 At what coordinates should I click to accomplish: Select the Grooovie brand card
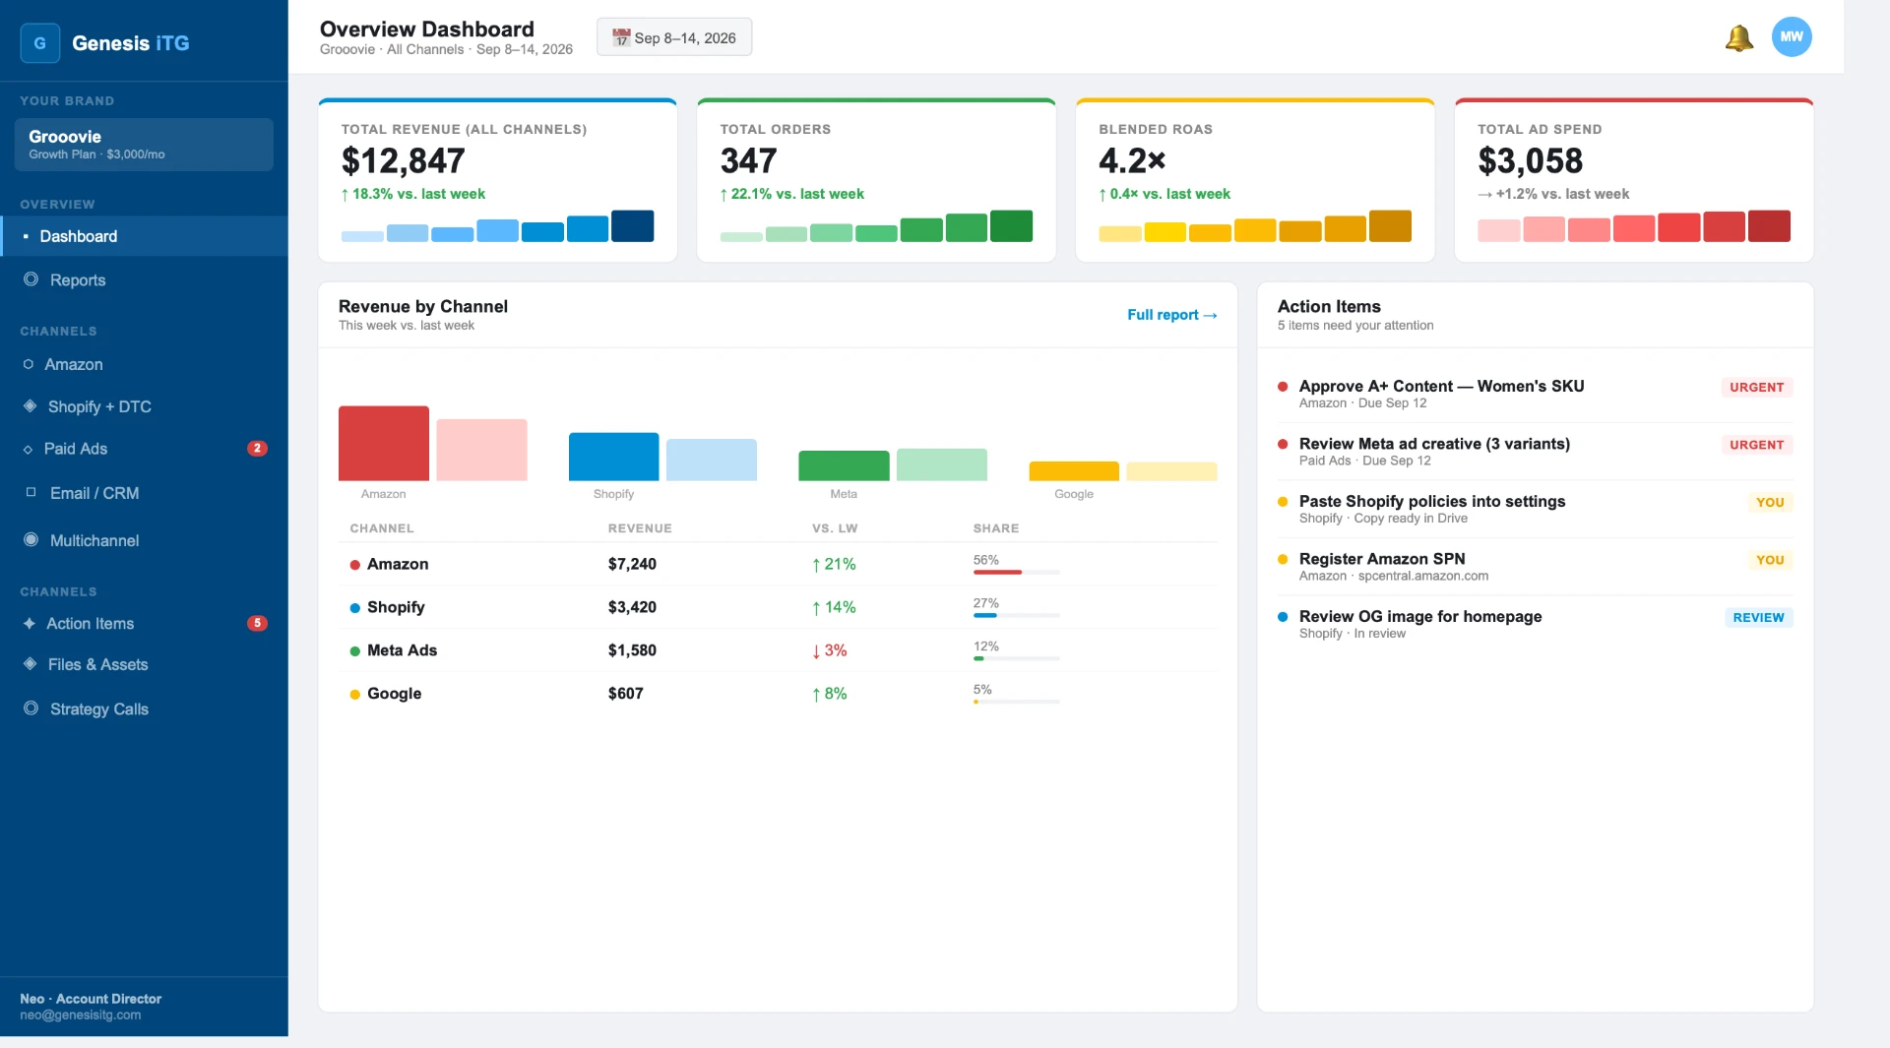pyautogui.click(x=144, y=145)
